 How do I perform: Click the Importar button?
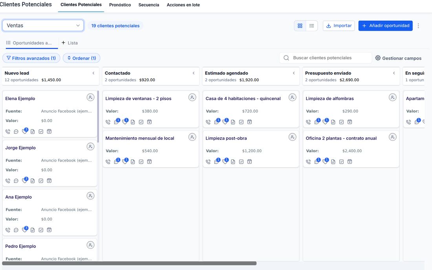(339, 26)
